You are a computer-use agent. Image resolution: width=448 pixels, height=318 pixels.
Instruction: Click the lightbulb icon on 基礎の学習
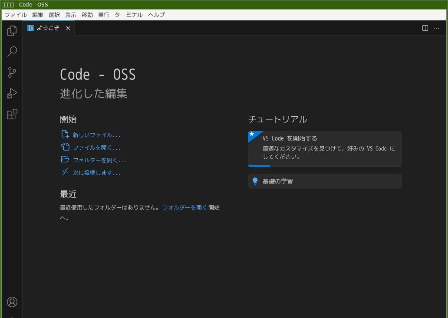[x=255, y=181]
